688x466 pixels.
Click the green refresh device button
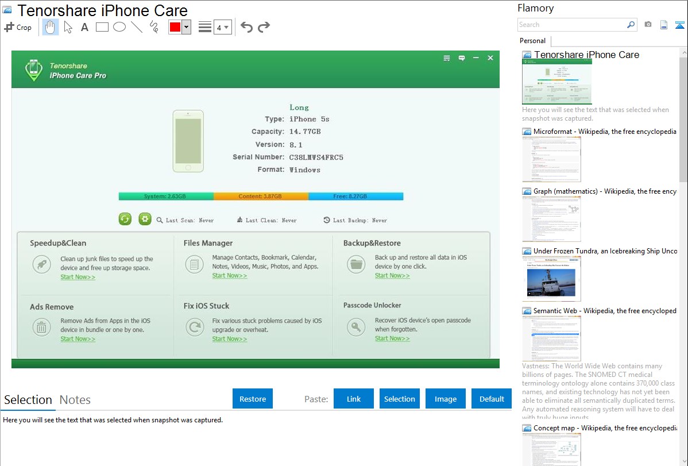125,219
